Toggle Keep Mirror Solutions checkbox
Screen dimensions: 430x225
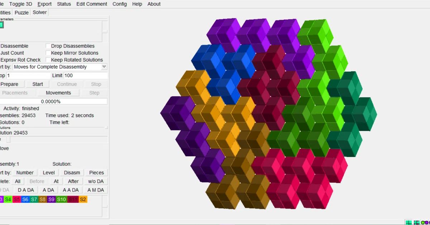[48, 53]
